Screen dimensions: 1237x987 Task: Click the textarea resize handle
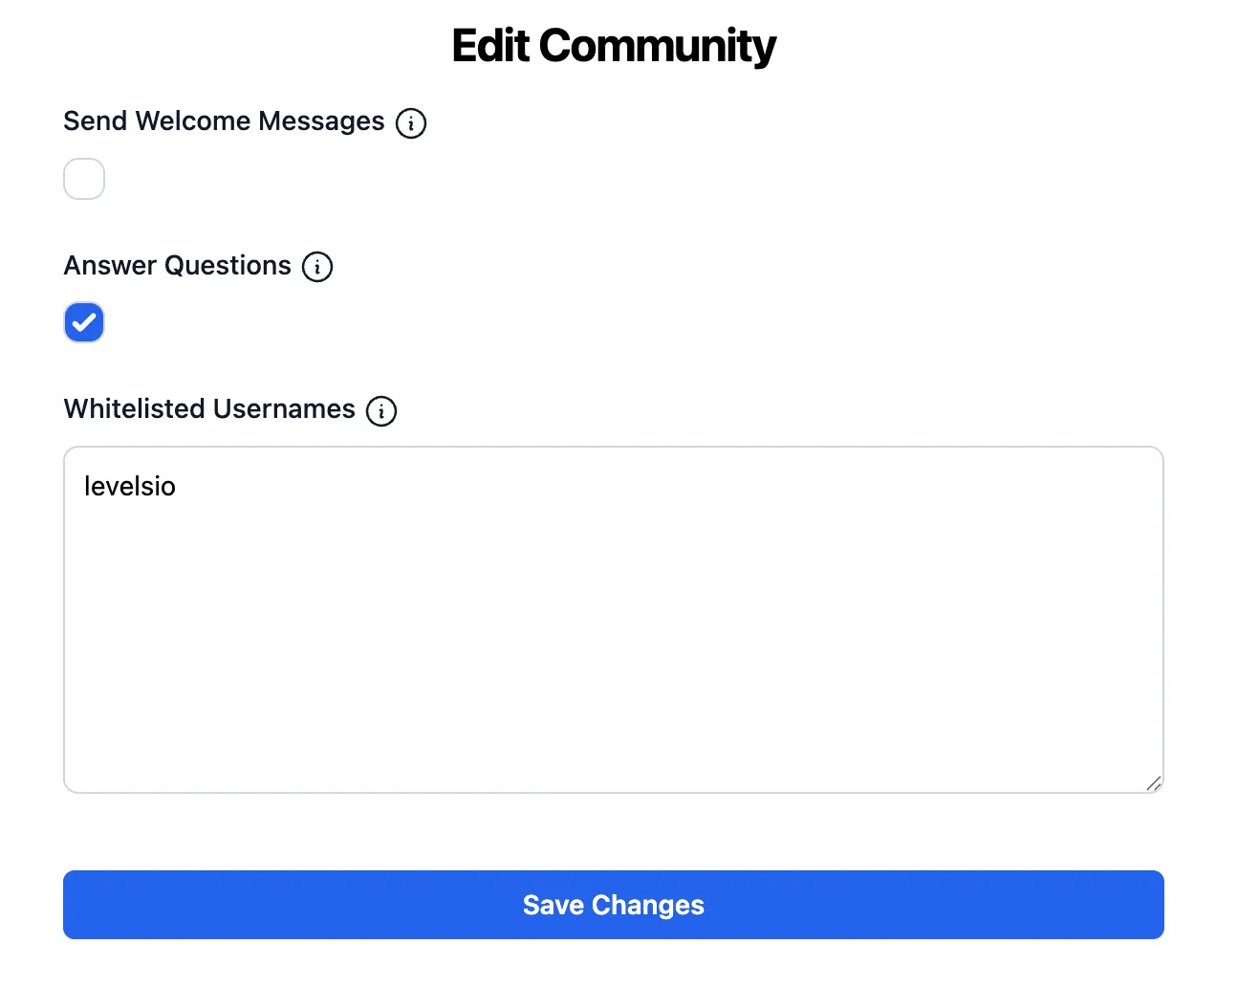tap(1154, 784)
